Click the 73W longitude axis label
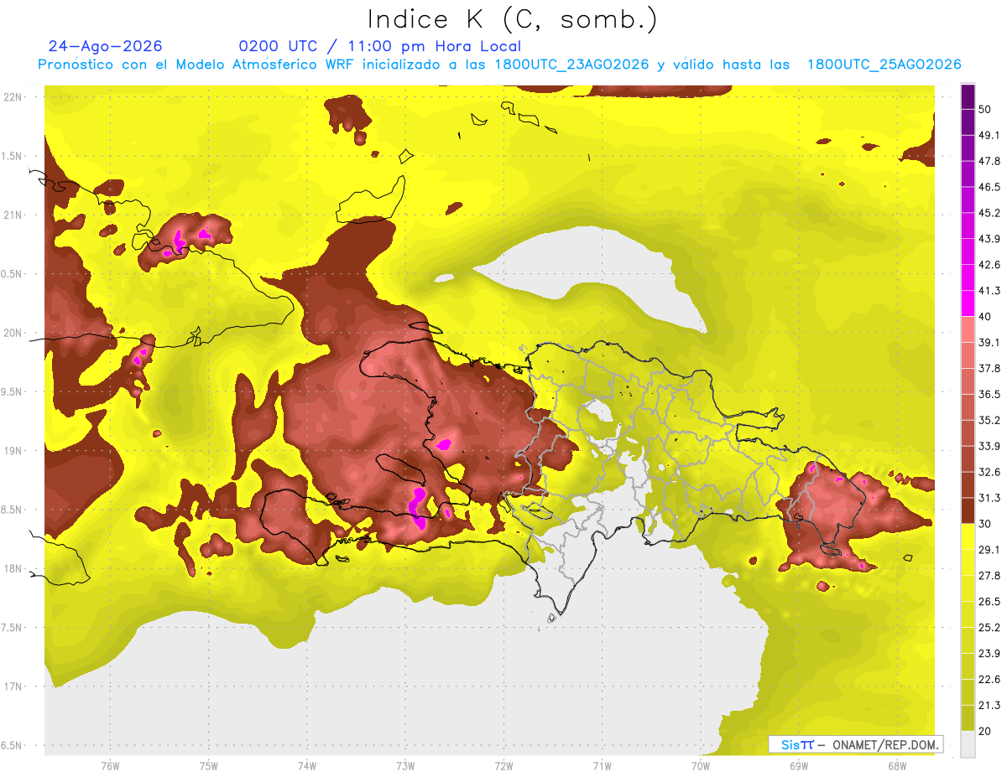1007x777 pixels. tap(404, 766)
